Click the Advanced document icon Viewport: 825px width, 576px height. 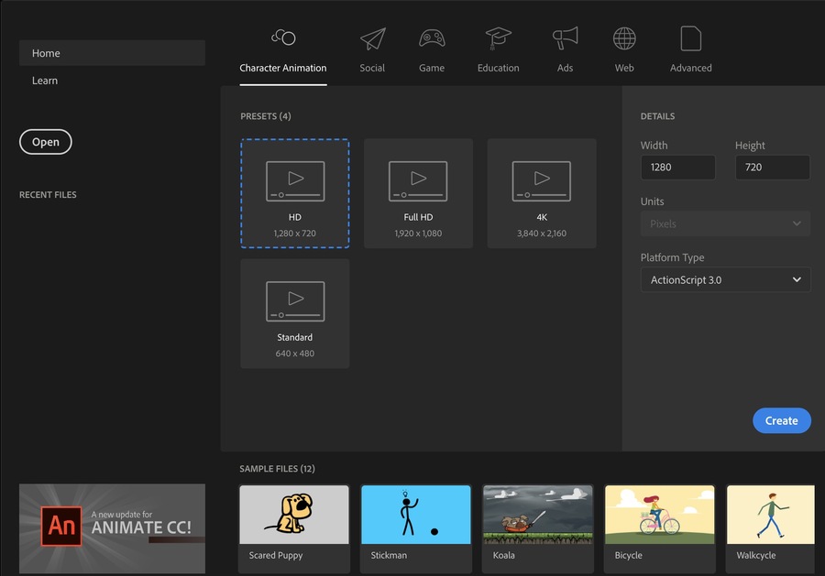point(691,38)
